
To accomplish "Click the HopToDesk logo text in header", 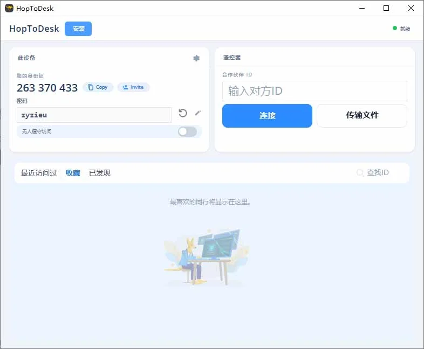I will [x=34, y=29].
